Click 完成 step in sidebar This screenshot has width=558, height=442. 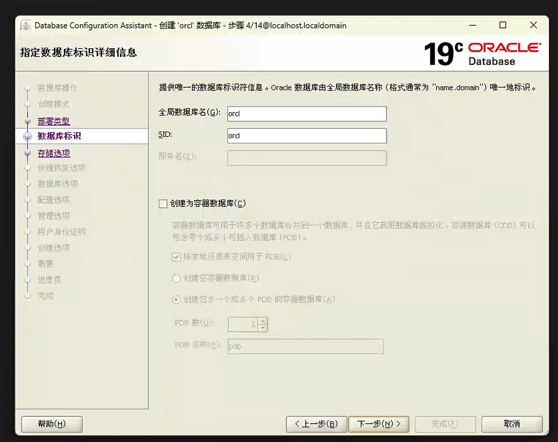tap(46, 296)
